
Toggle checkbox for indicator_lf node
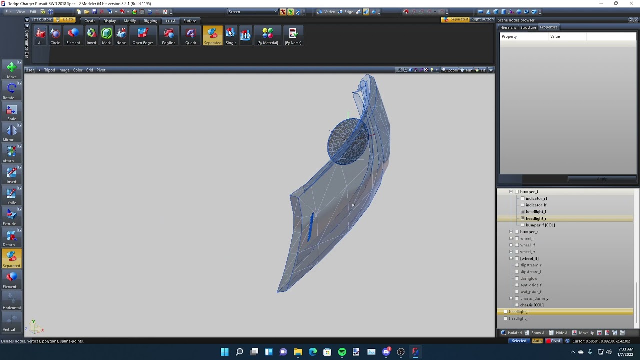pyautogui.click(x=523, y=205)
